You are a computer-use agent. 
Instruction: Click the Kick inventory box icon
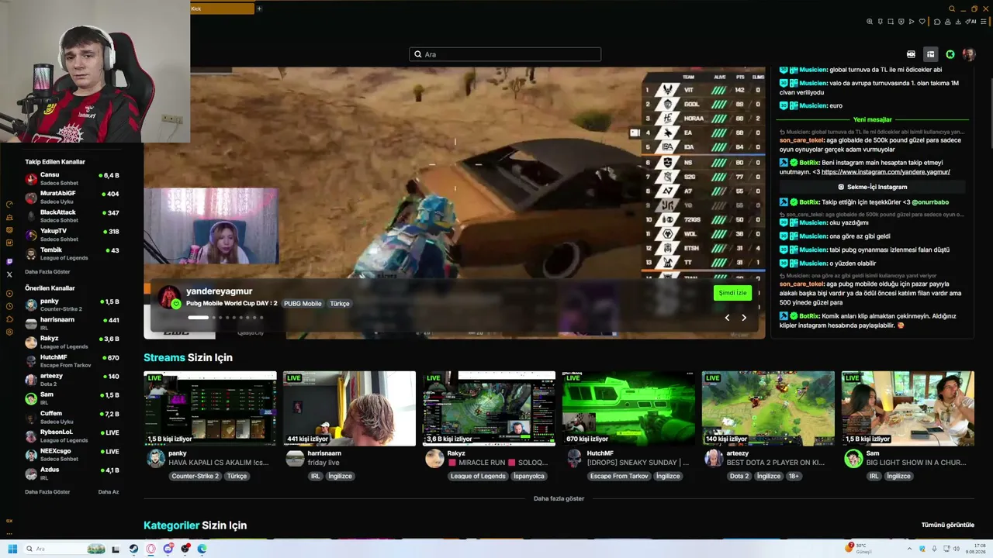click(x=930, y=54)
